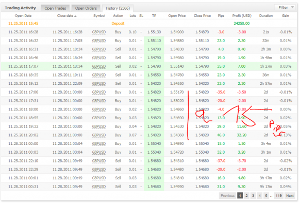Viewport: 299px width, 203px height.
Task: Open GBPUSD link in 16:28 trade row
Action: 99,32
